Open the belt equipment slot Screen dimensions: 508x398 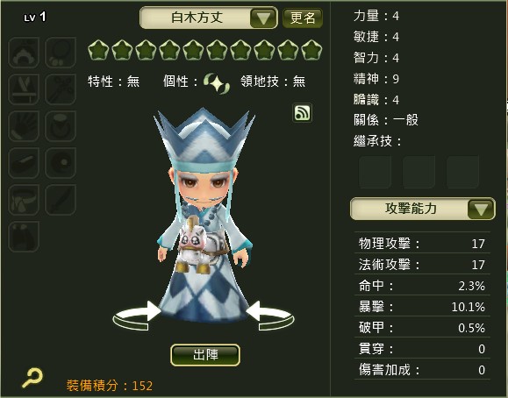point(24,200)
